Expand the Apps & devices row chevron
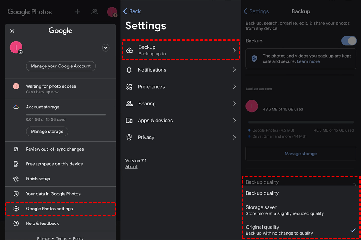 coord(234,121)
